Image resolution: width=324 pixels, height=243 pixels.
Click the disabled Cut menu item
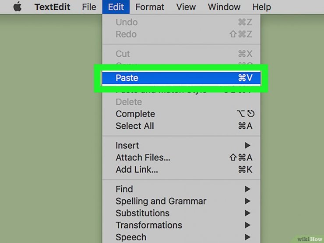[181, 54]
